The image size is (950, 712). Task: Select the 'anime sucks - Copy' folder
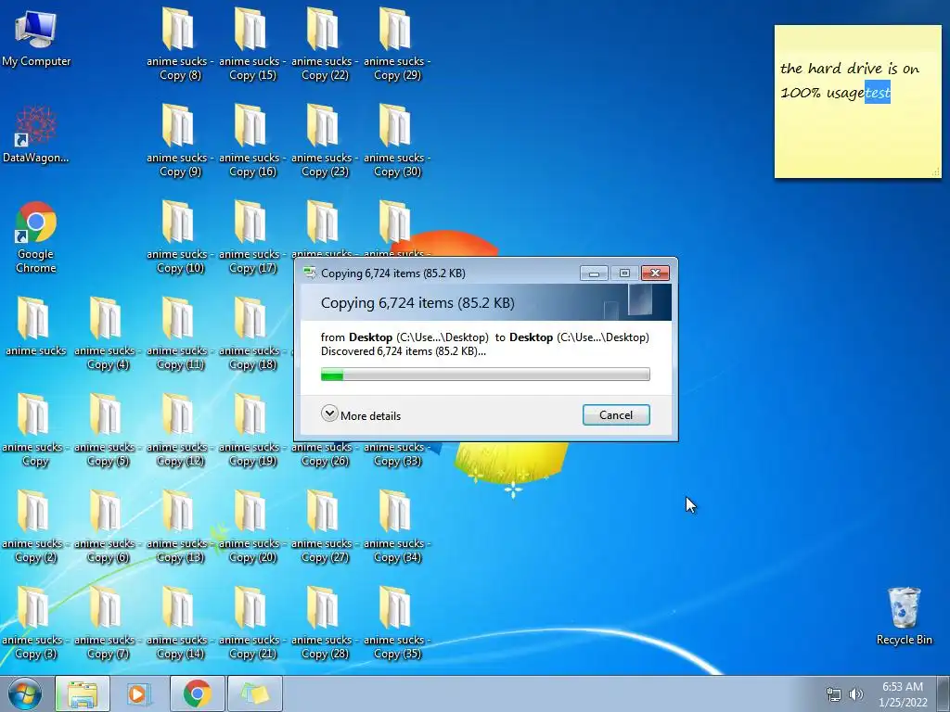tap(34, 430)
